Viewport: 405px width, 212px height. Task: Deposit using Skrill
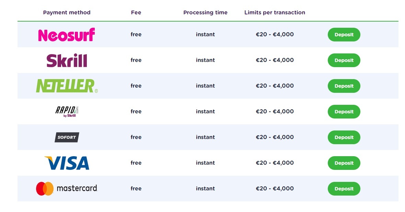tap(344, 60)
